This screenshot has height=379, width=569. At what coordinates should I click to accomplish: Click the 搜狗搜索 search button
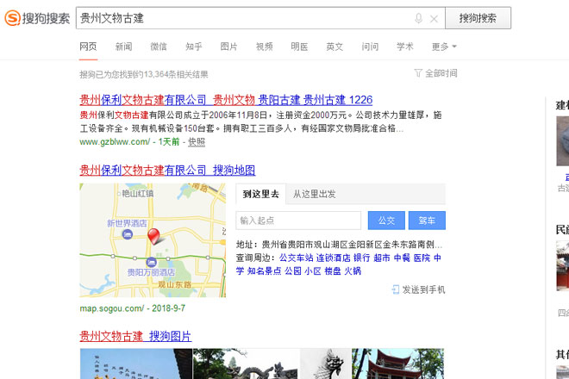pos(478,18)
